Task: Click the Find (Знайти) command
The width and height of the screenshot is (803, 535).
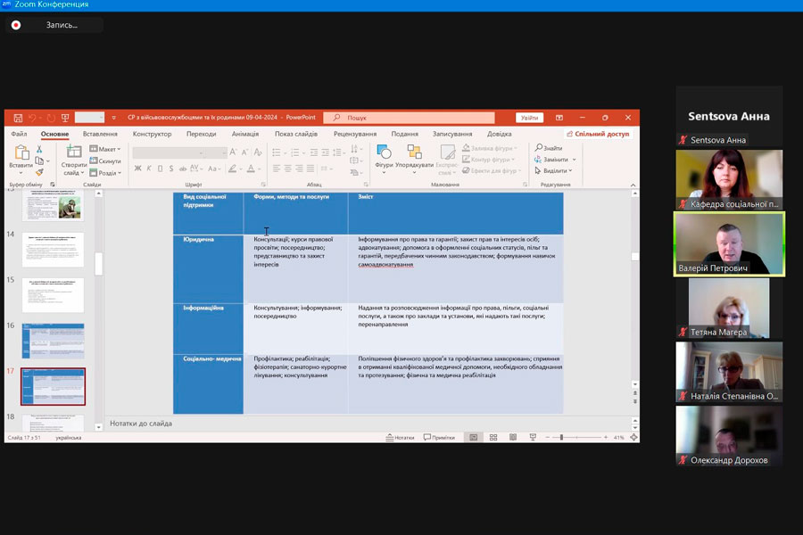Action: pos(549,148)
